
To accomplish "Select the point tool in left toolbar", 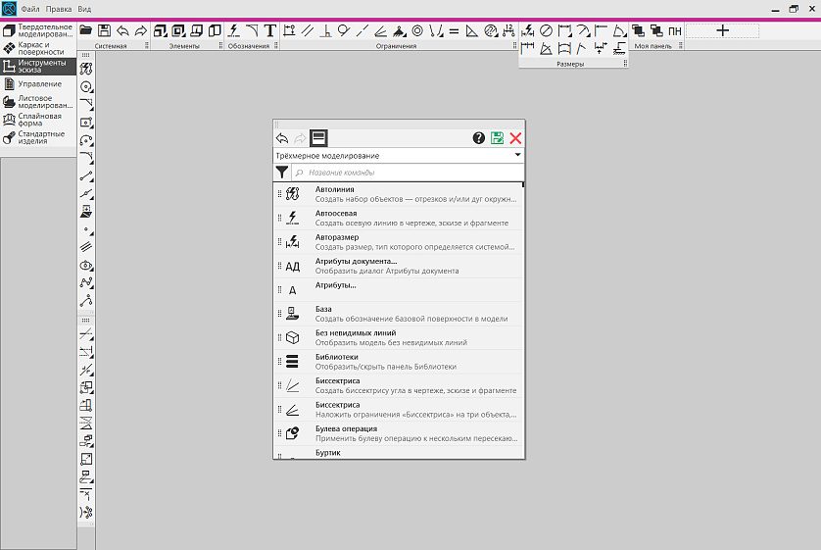I will [86, 229].
